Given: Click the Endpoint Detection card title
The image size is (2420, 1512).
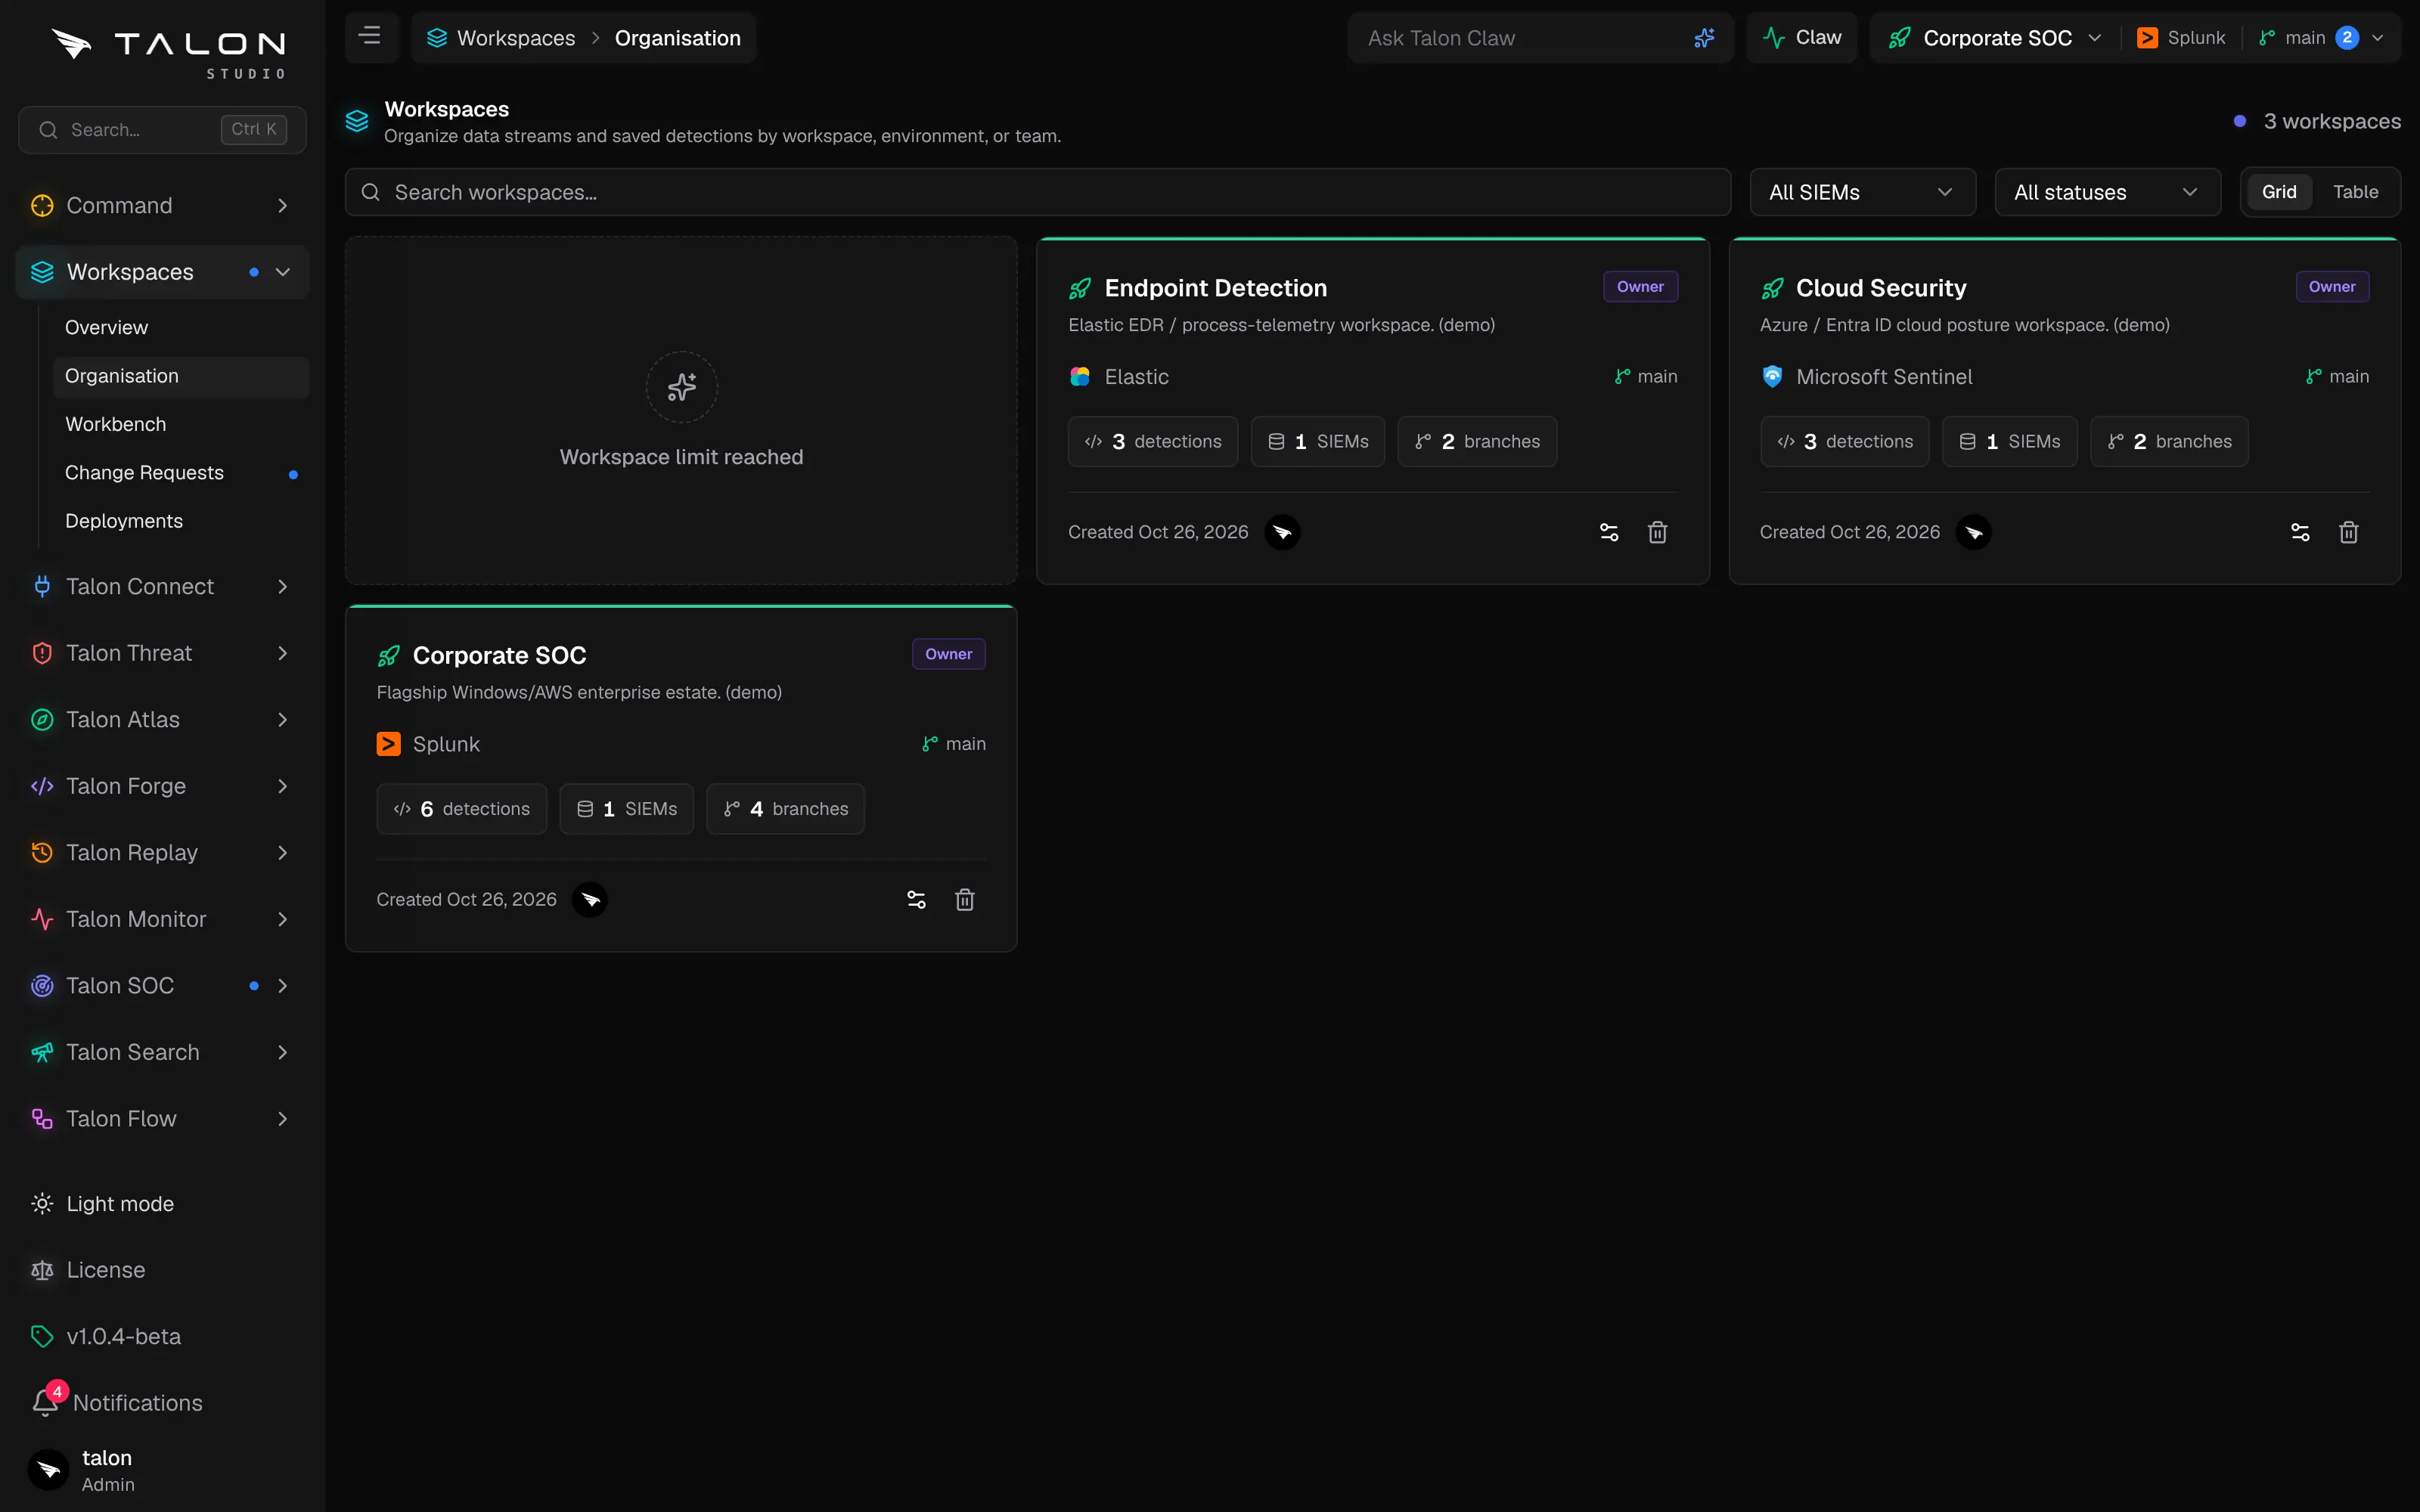Looking at the screenshot, I should tap(1215, 288).
